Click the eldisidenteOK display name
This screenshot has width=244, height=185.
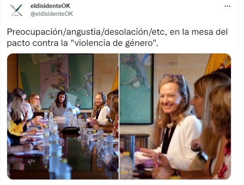click(x=50, y=6)
